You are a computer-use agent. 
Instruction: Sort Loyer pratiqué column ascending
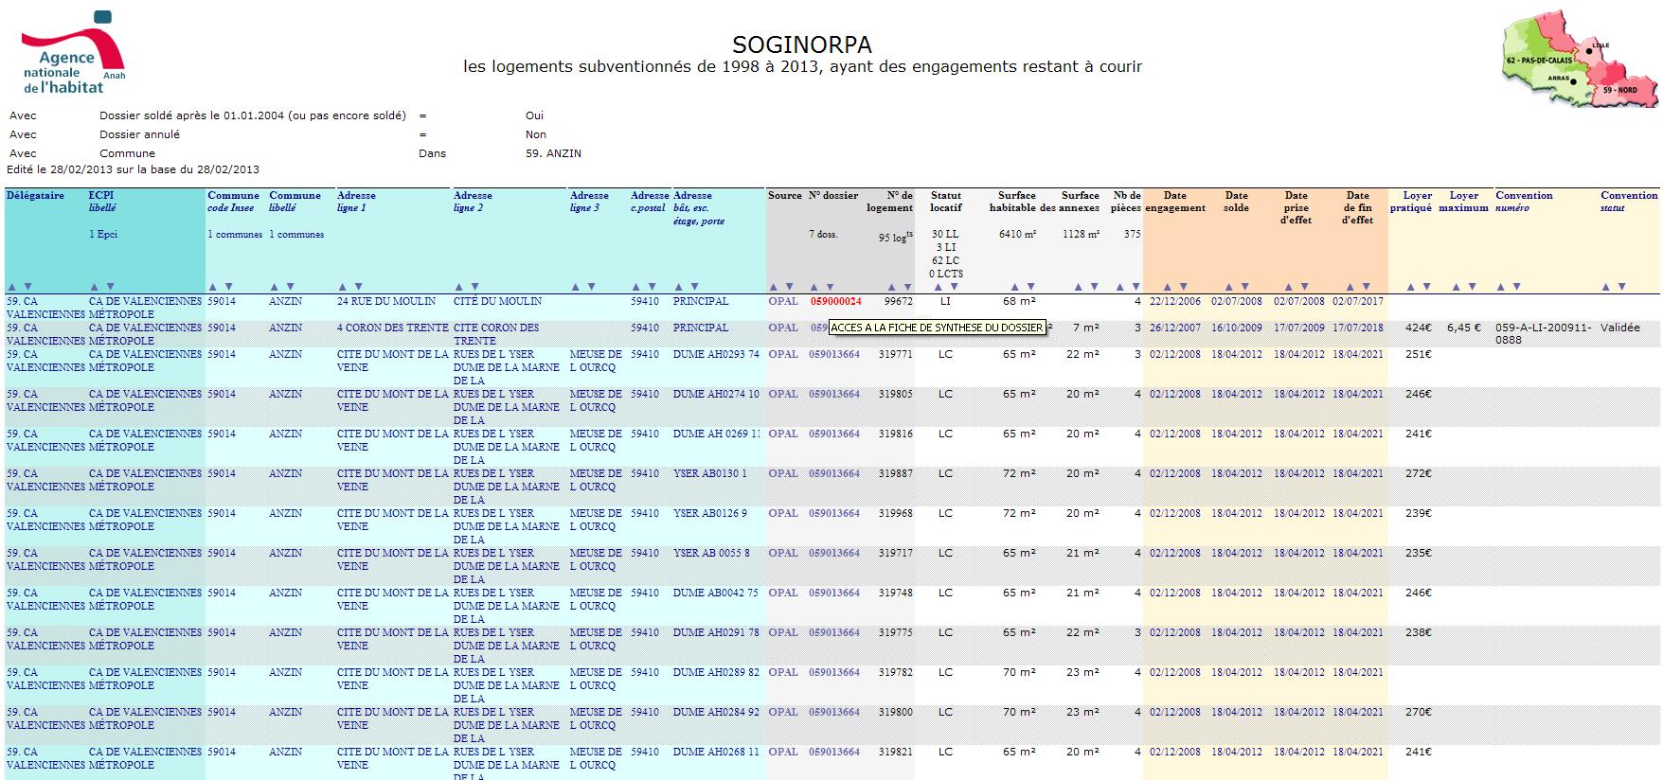1411,287
